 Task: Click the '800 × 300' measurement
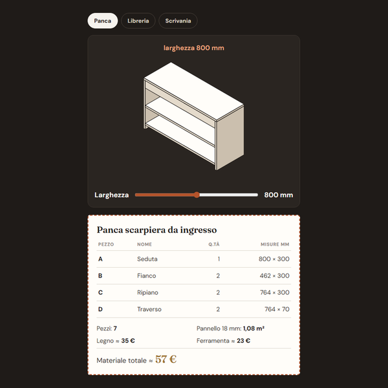[274, 259]
